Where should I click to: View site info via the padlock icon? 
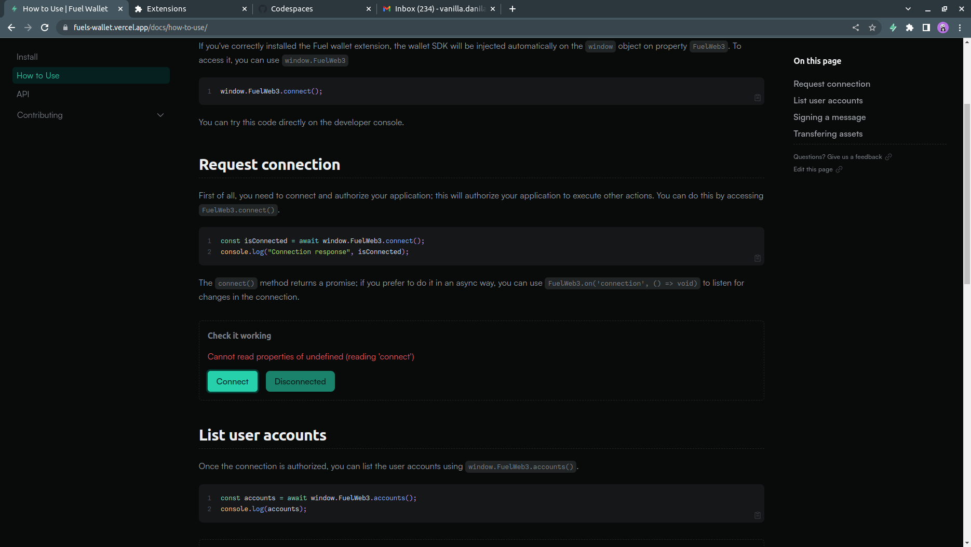point(65,27)
